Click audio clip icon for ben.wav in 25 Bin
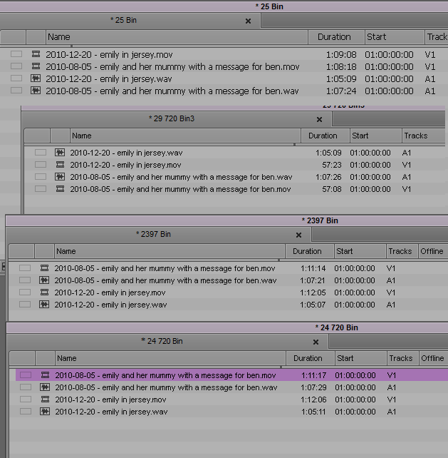The width and height of the screenshot is (448, 458). tap(36, 91)
